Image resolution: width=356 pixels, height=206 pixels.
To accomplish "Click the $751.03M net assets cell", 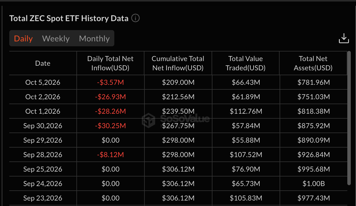I will [313, 97].
